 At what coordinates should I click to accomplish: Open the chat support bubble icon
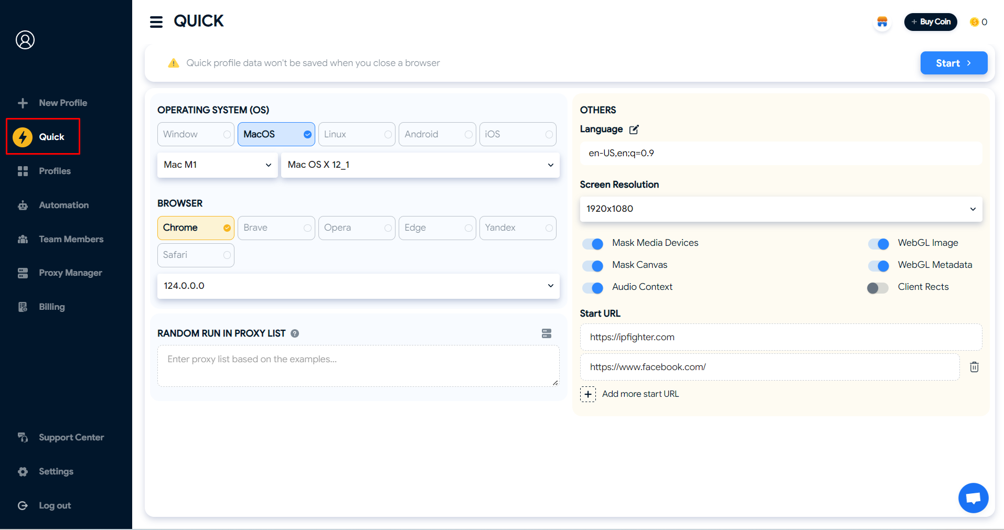click(973, 497)
